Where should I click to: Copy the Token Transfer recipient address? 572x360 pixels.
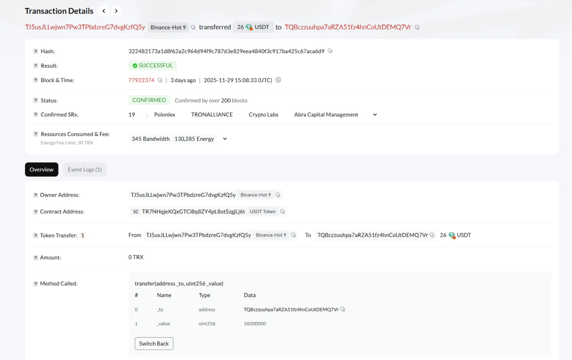click(432, 235)
